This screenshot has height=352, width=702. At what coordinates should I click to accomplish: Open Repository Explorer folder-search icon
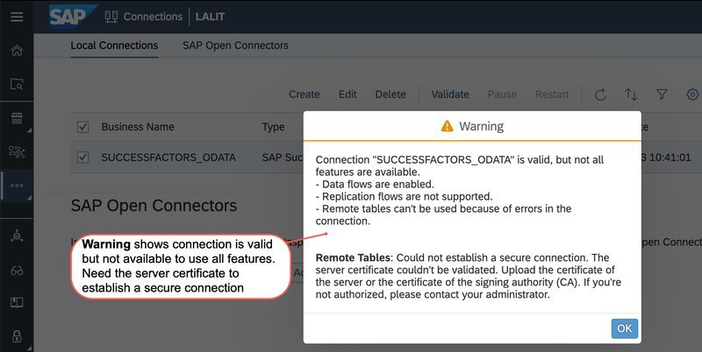[x=17, y=83]
